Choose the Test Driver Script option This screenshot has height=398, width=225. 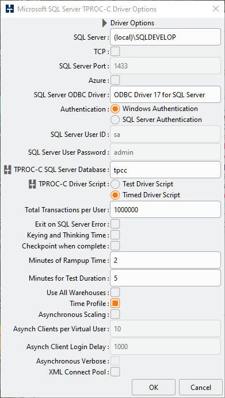point(115,184)
